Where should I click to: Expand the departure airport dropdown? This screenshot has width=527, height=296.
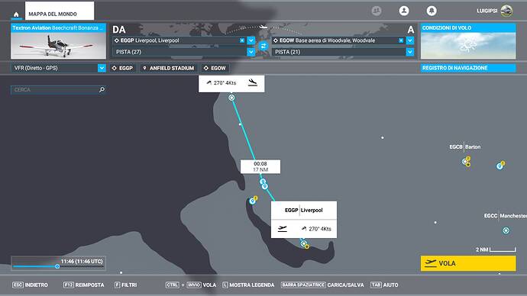pyautogui.click(x=251, y=40)
